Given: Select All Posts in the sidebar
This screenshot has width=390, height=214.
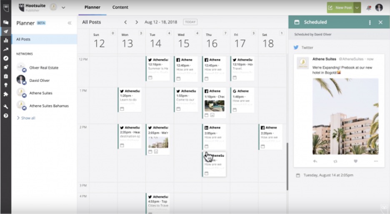Looking at the screenshot, I should 44,39.
